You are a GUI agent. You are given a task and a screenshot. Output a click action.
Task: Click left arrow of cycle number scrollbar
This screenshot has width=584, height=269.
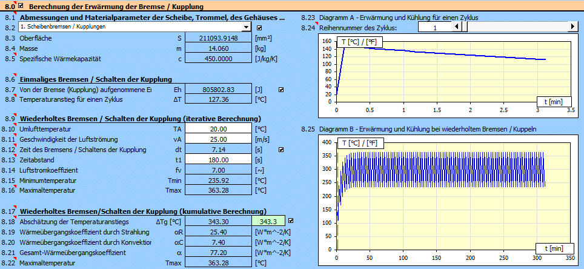(456, 27)
